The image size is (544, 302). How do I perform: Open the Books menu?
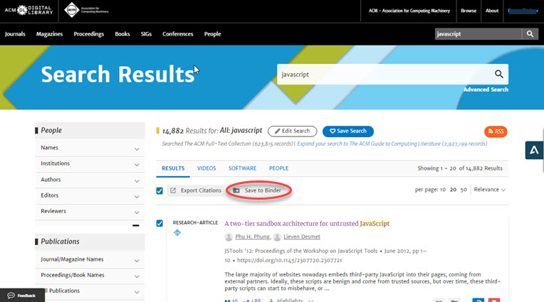pos(122,34)
